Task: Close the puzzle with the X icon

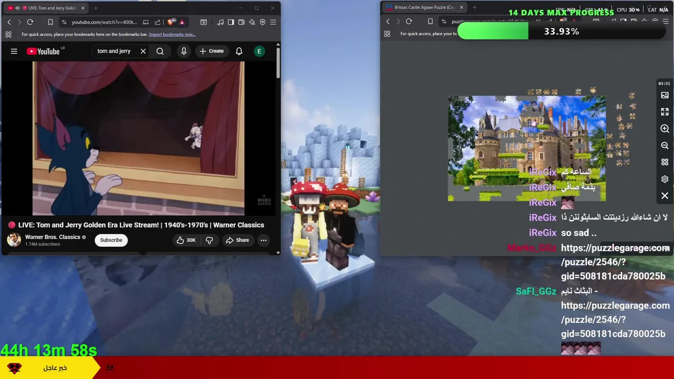Action: [665, 196]
